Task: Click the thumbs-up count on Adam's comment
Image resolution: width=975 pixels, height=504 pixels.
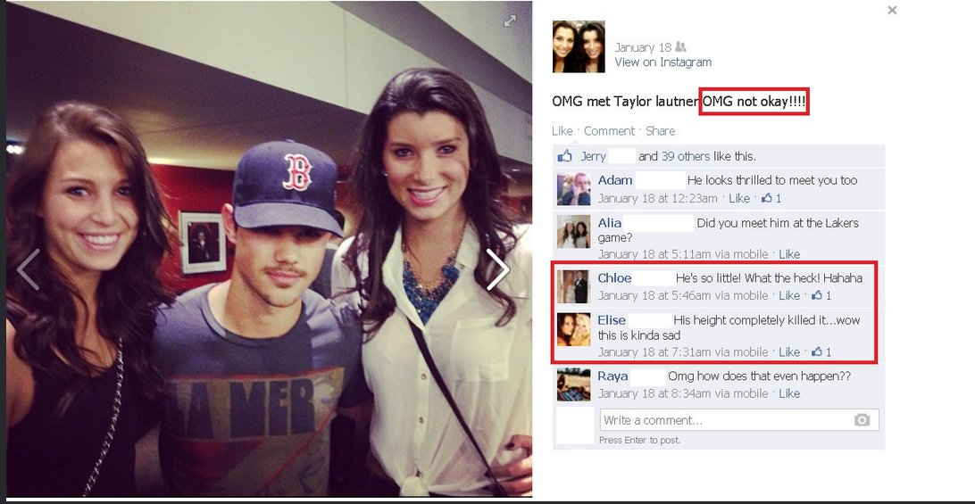Action: pyautogui.click(x=771, y=198)
